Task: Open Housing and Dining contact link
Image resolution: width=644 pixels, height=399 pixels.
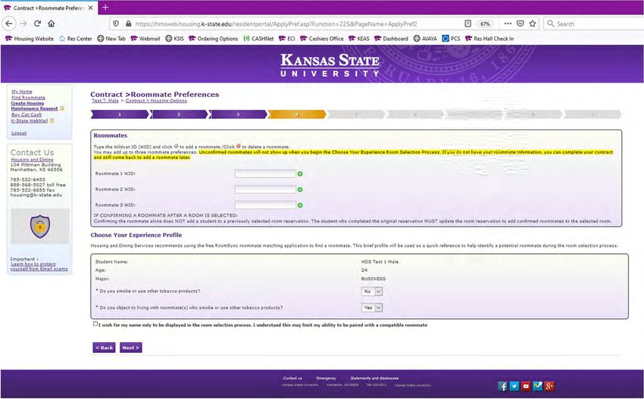Action: [32, 159]
